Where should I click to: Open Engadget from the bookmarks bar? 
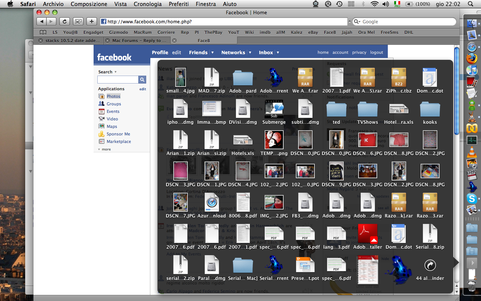coord(93,32)
